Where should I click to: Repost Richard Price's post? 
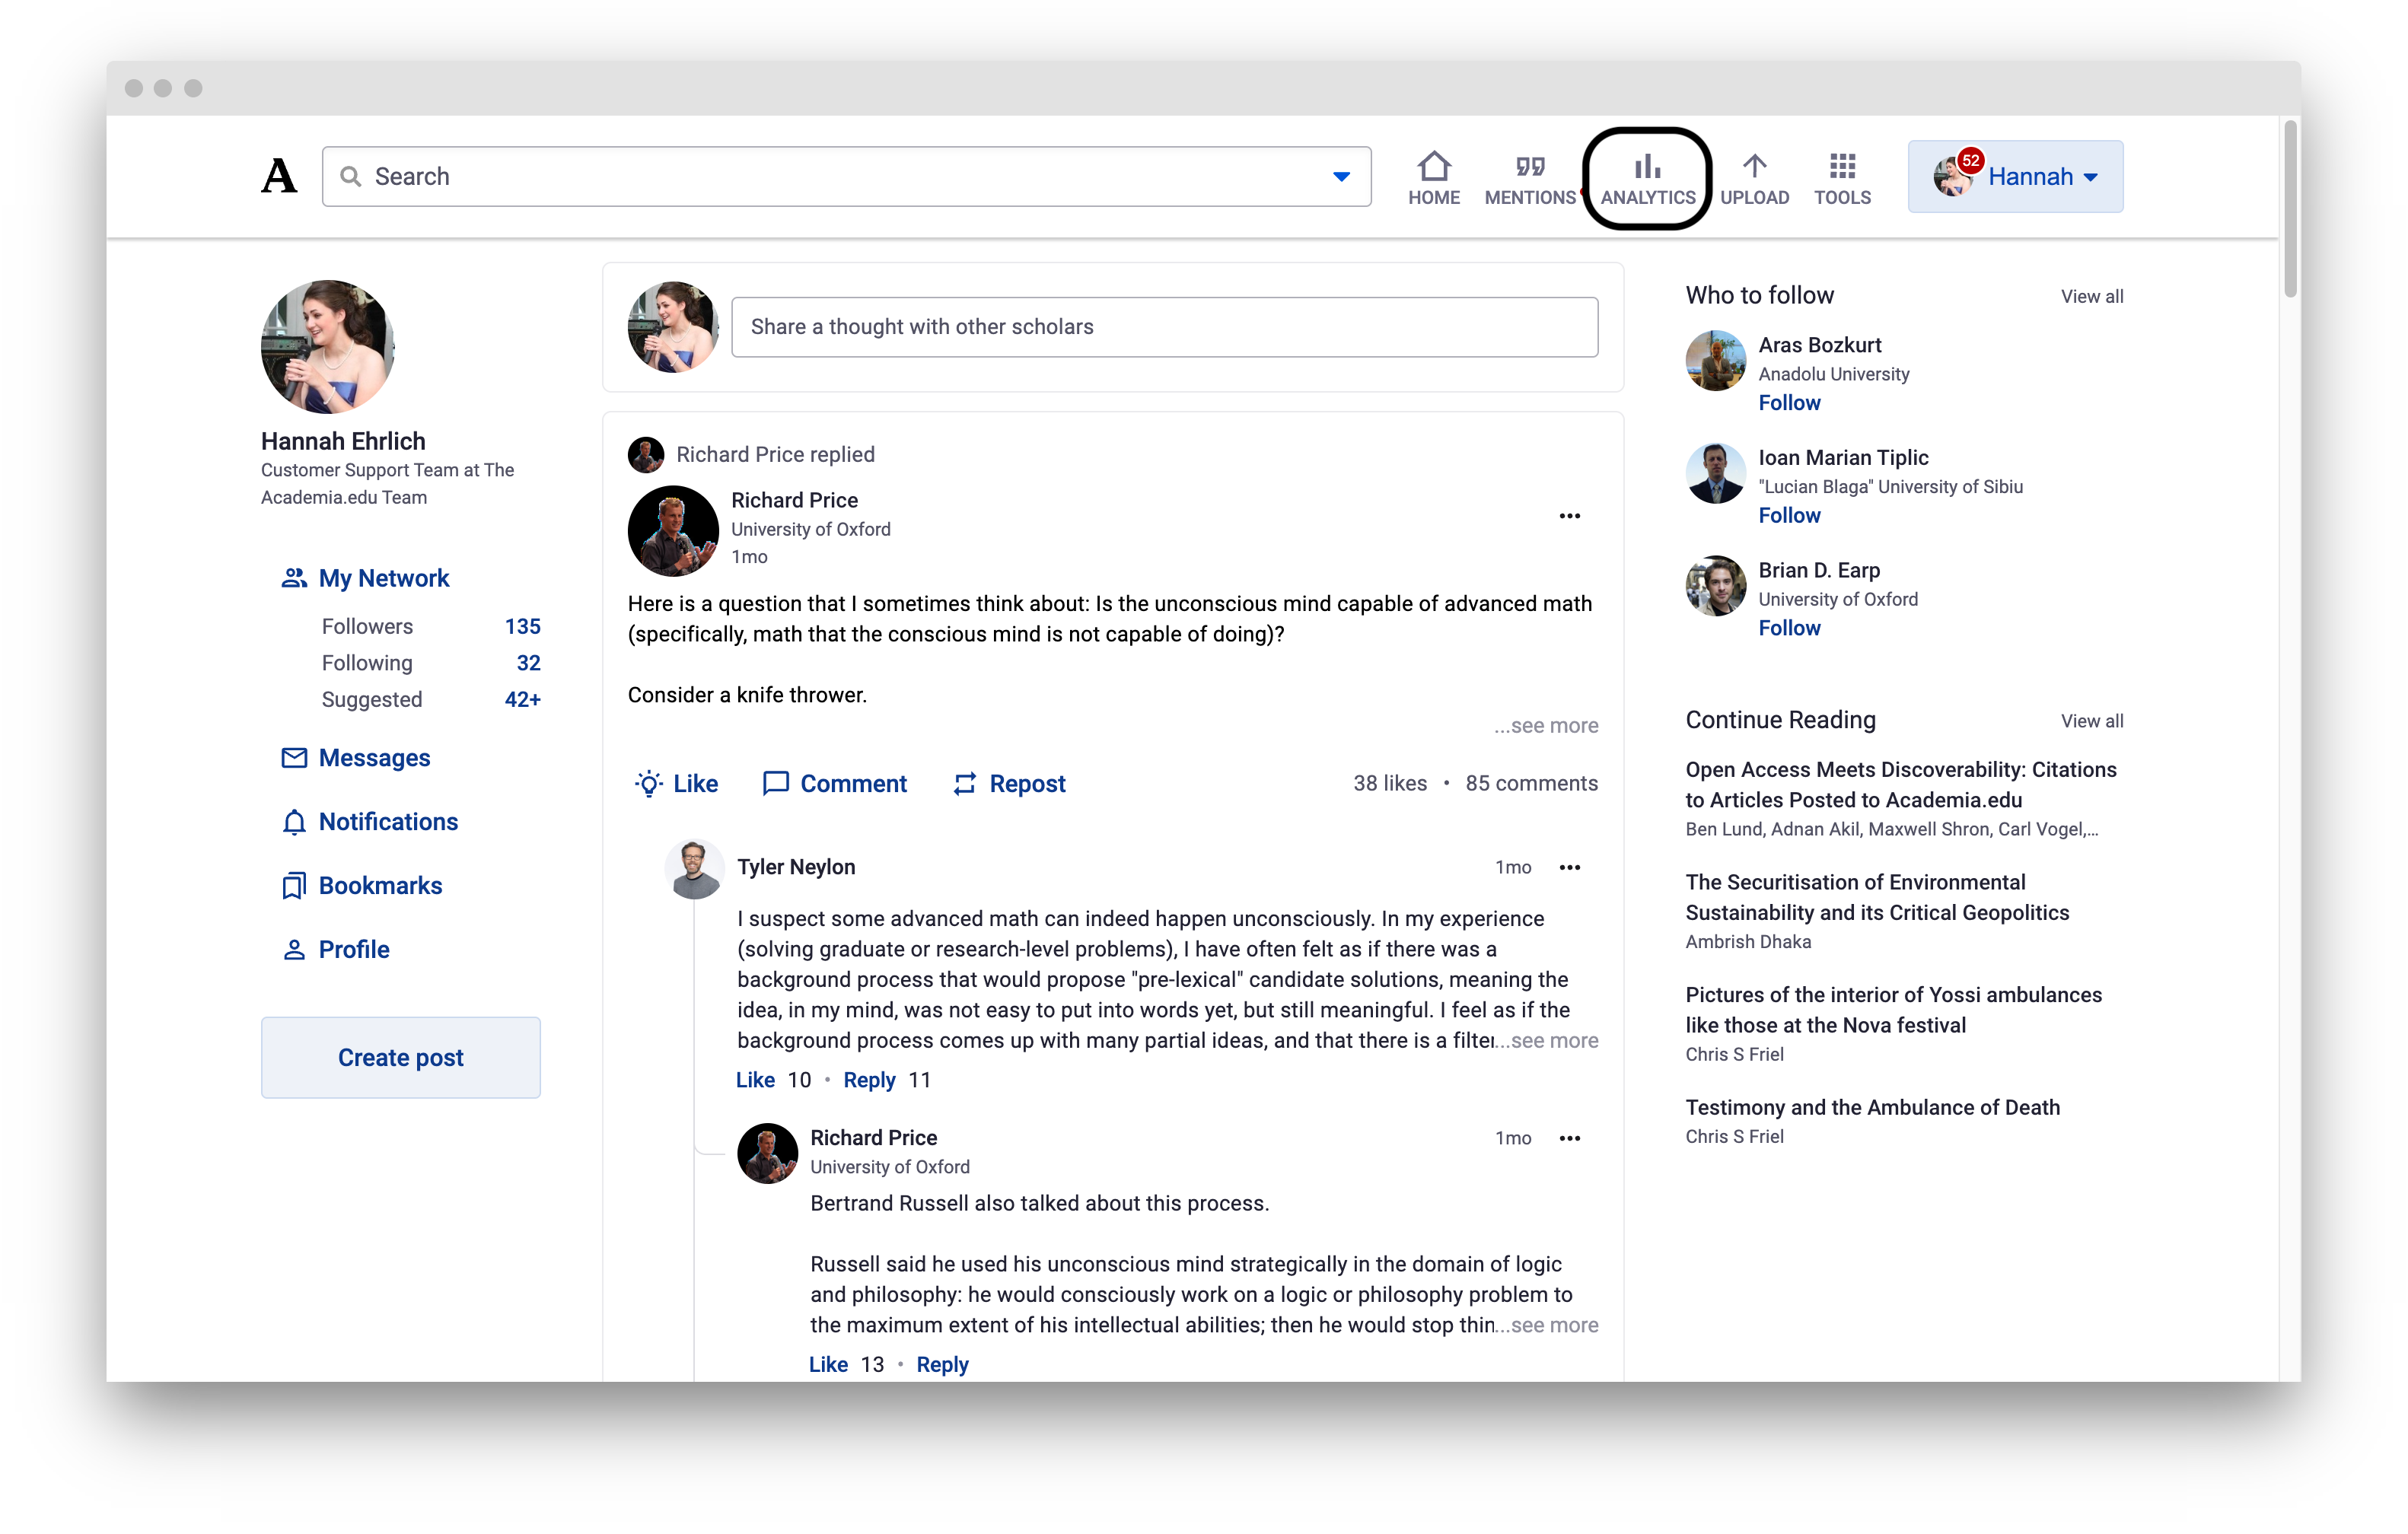pos(1009,784)
